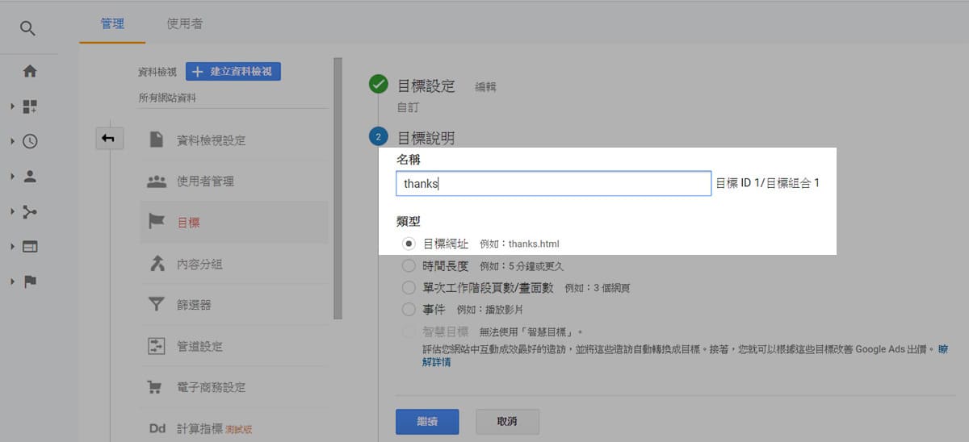
Task: Open Conversions flag icon in sidebar
Action: coord(30,281)
